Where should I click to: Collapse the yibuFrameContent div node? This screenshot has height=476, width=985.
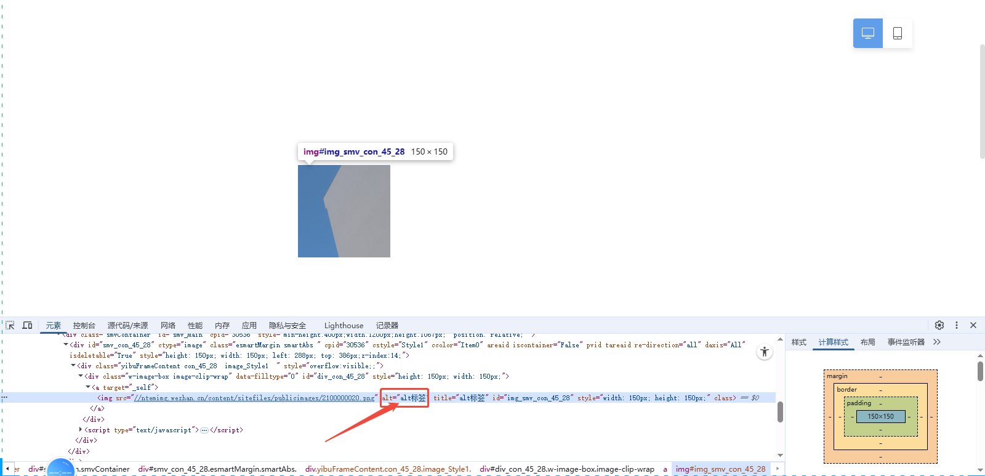[x=73, y=366]
